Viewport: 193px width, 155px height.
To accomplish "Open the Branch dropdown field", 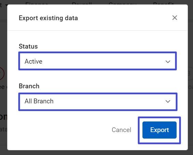I will coord(98,102).
